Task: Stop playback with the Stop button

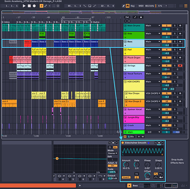Action: click(29, 6)
